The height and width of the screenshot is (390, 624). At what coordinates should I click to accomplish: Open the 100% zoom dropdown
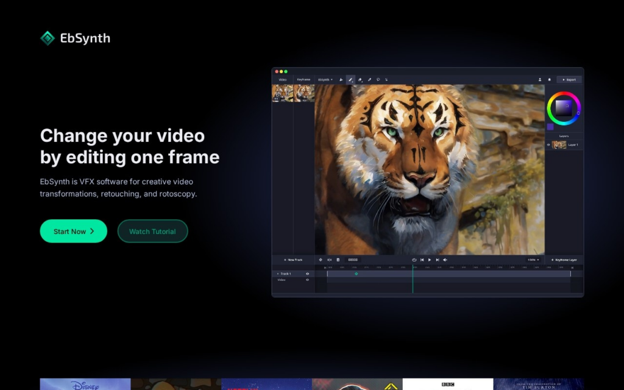(533, 260)
